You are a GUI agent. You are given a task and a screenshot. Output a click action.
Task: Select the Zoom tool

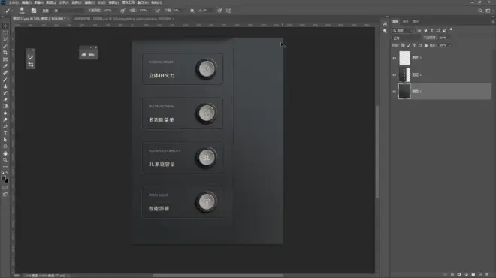pyautogui.click(x=5, y=160)
